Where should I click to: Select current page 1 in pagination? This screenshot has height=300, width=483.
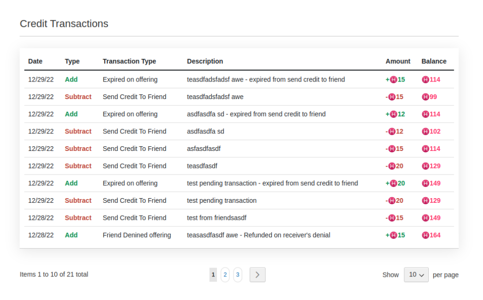click(x=213, y=275)
